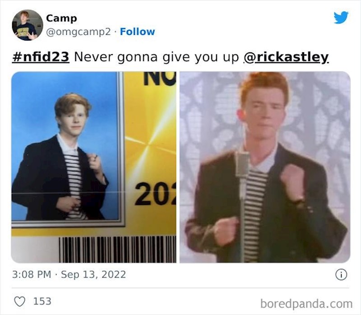The width and height of the screenshot is (361, 315).
Task: Click the Sep 13, 2022 date
Action: click(93, 274)
